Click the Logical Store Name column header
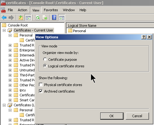The height and width of the screenshot is (125, 154). pos(110,26)
